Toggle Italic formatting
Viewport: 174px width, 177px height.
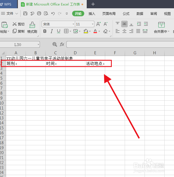coord(52,31)
